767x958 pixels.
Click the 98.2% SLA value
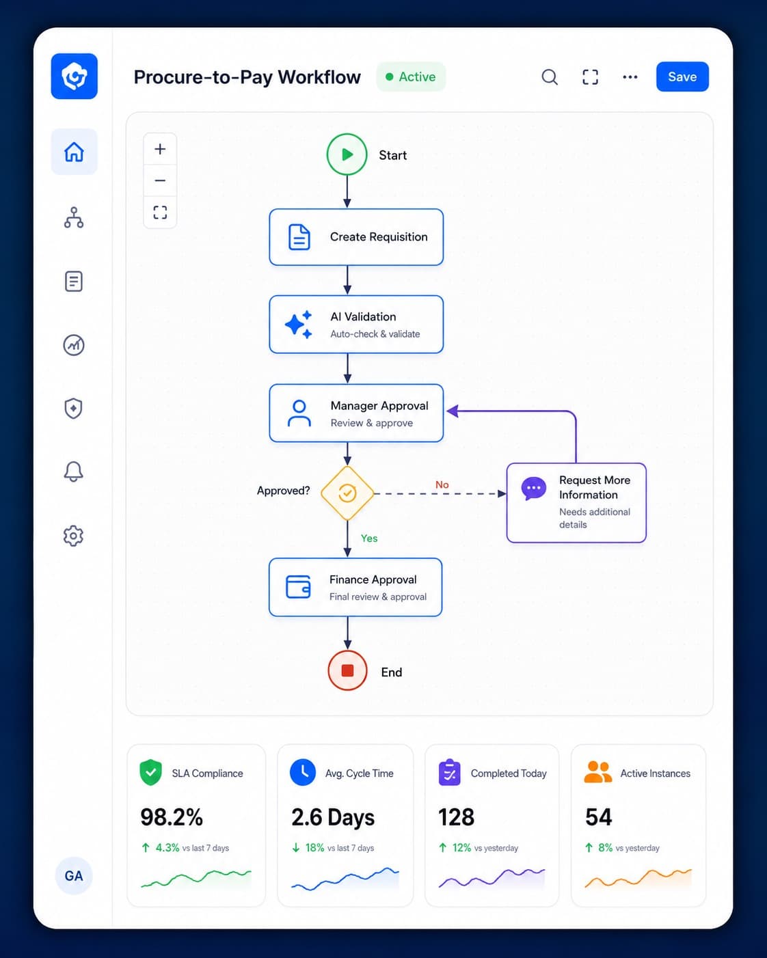tap(172, 817)
